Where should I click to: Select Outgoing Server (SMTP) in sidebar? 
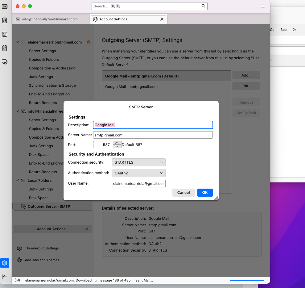point(53,207)
